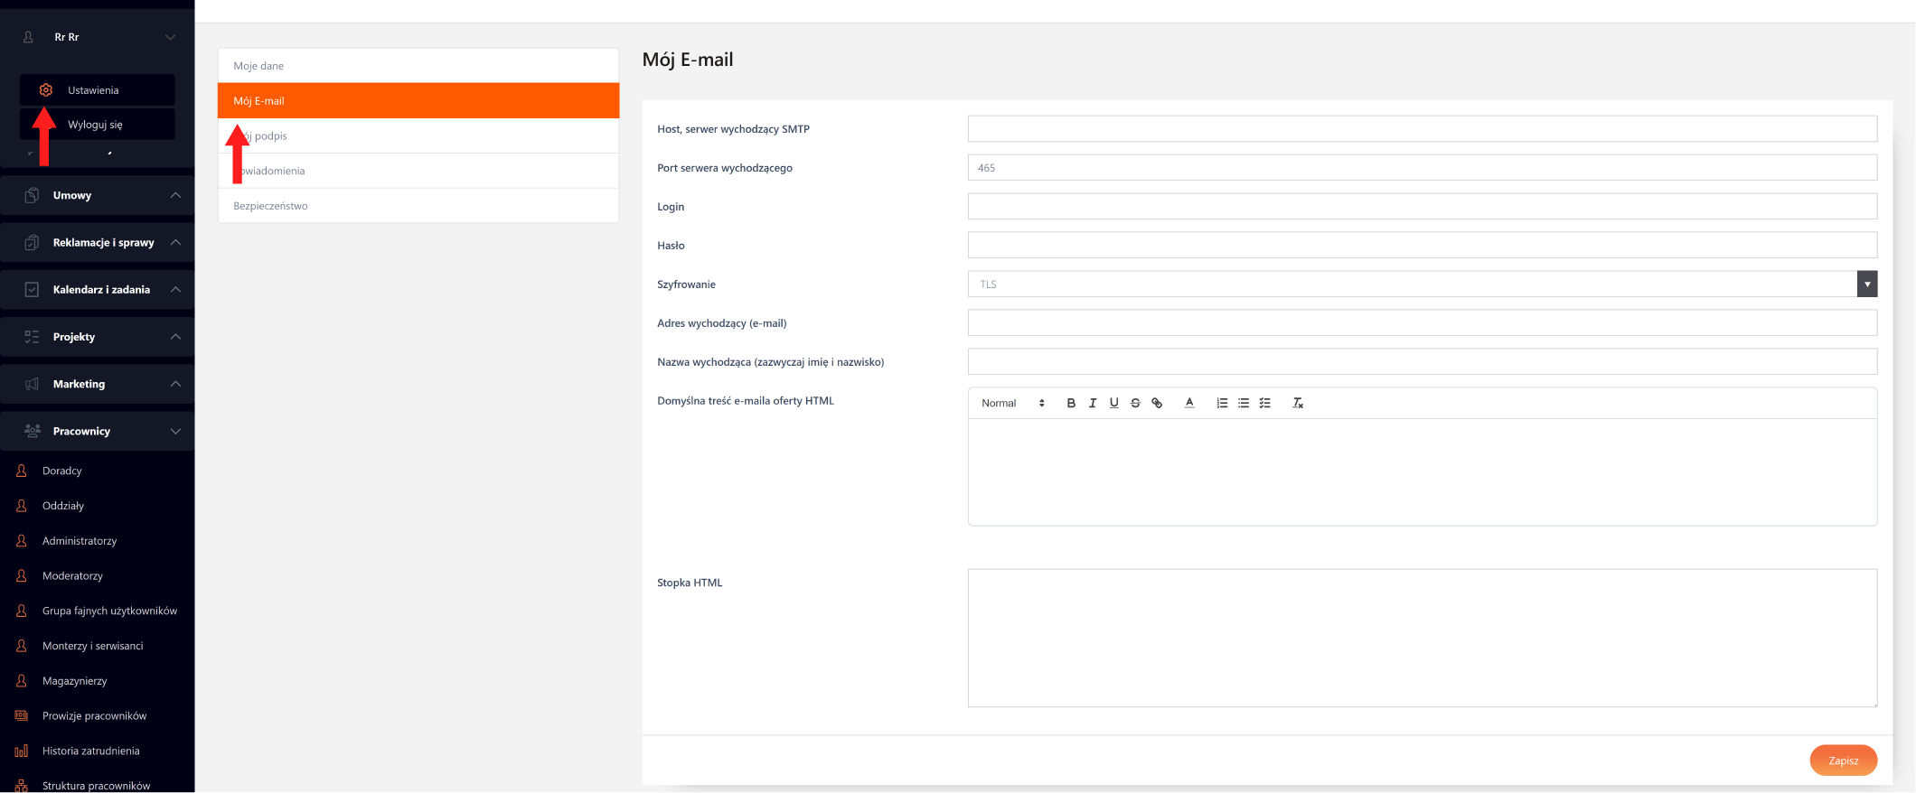Insert a checklist in the editor
Viewport: 1916px width, 793px height.
[x=1265, y=403]
